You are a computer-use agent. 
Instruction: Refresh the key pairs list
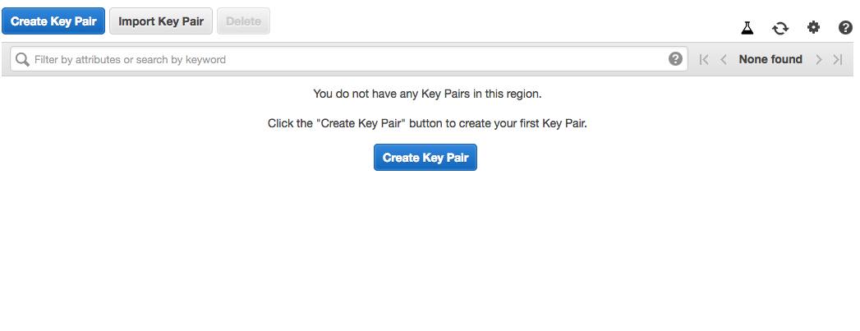tap(780, 28)
